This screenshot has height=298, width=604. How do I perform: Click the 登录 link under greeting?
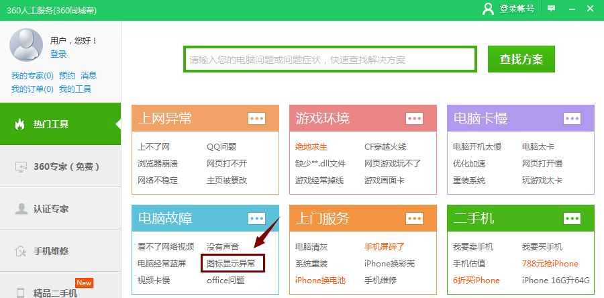pyautogui.click(x=58, y=54)
